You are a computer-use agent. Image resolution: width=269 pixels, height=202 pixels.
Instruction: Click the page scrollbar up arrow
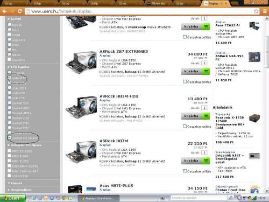[267, 18]
